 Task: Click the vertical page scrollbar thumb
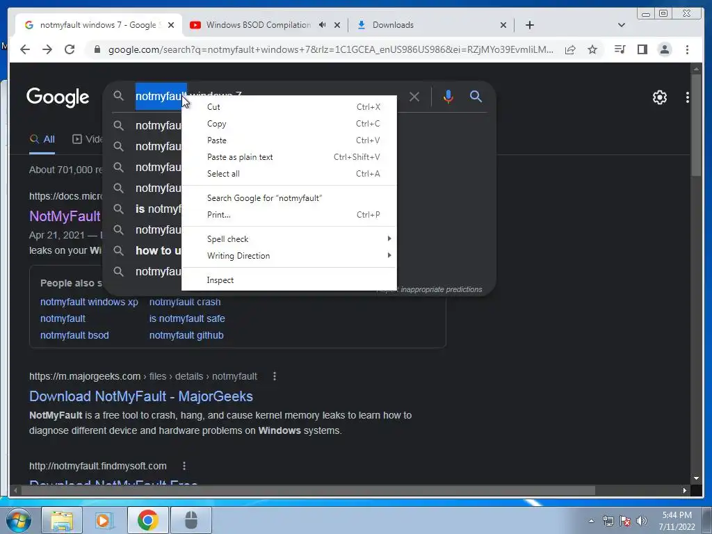click(696, 125)
